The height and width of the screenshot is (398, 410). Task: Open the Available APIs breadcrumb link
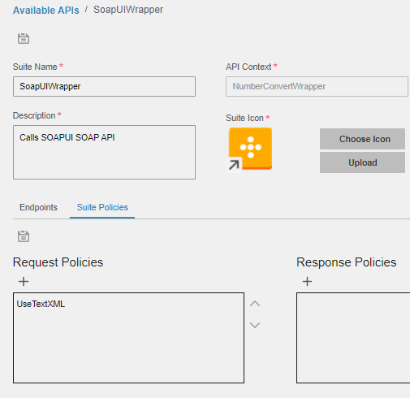click(x=46, y=11)
